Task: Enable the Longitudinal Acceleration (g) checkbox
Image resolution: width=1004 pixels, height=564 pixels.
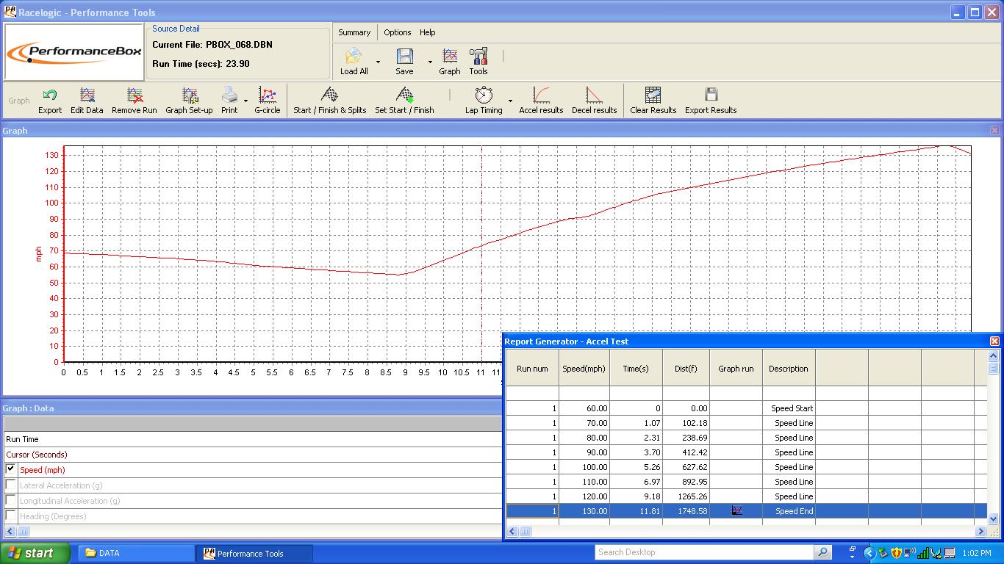Action: pyautogui.click(x=10, y=500)
